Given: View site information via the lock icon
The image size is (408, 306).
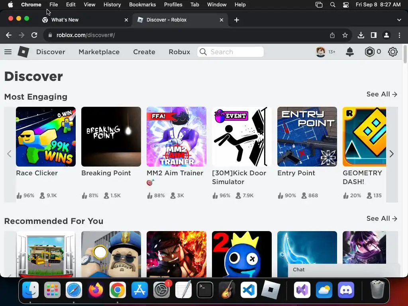Looking at the screenshot, I should pos(50,35).
